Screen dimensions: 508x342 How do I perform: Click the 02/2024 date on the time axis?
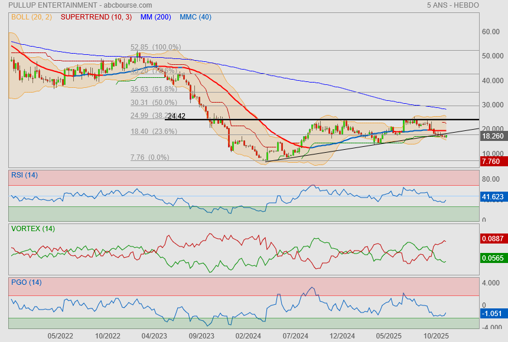(x=248, y=336)
